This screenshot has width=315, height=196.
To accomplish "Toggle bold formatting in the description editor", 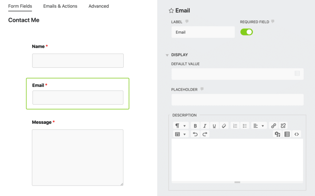I will point(195,125).
